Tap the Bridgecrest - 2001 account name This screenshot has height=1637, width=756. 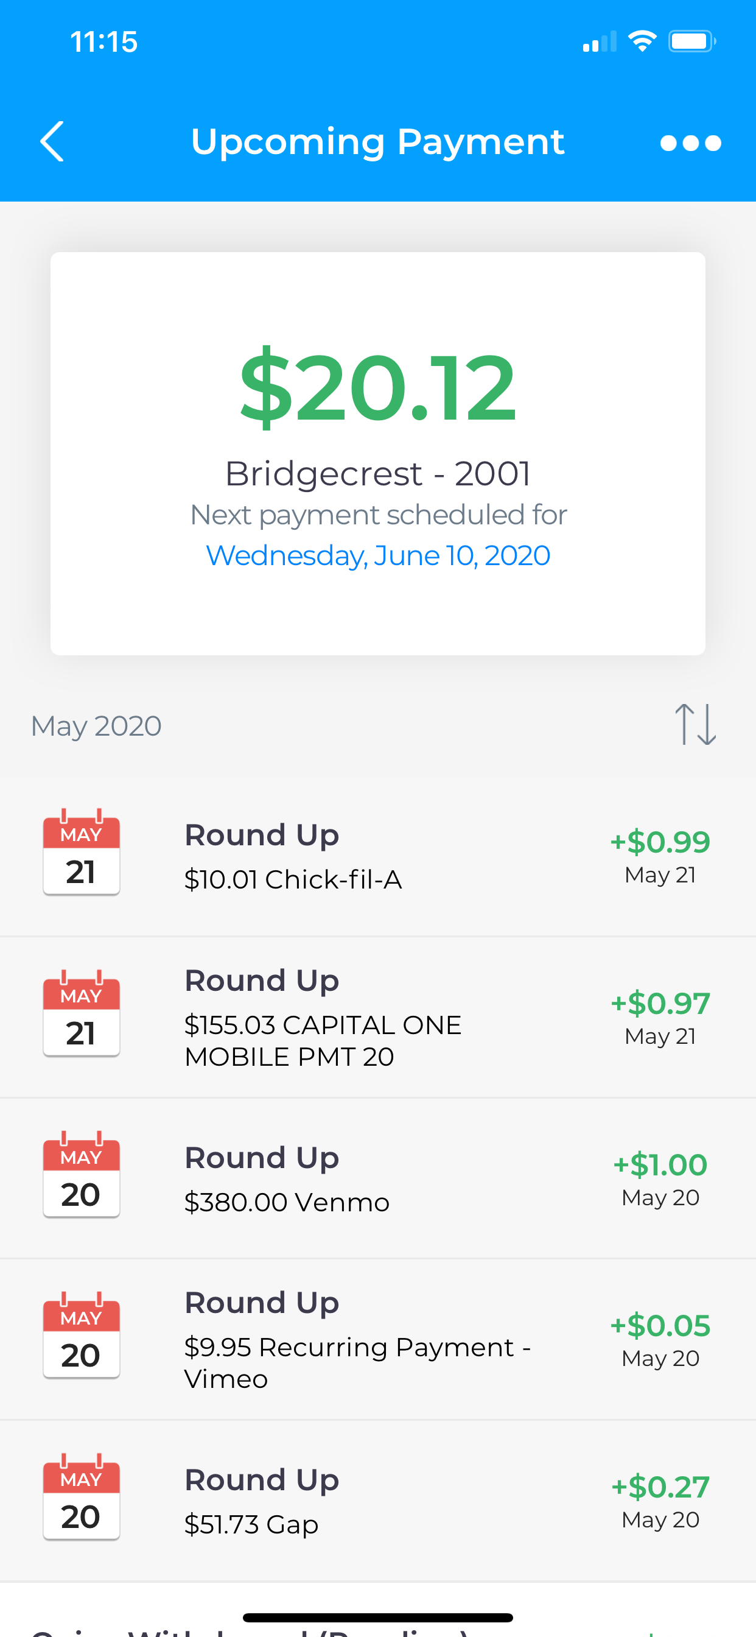[378, 474]
